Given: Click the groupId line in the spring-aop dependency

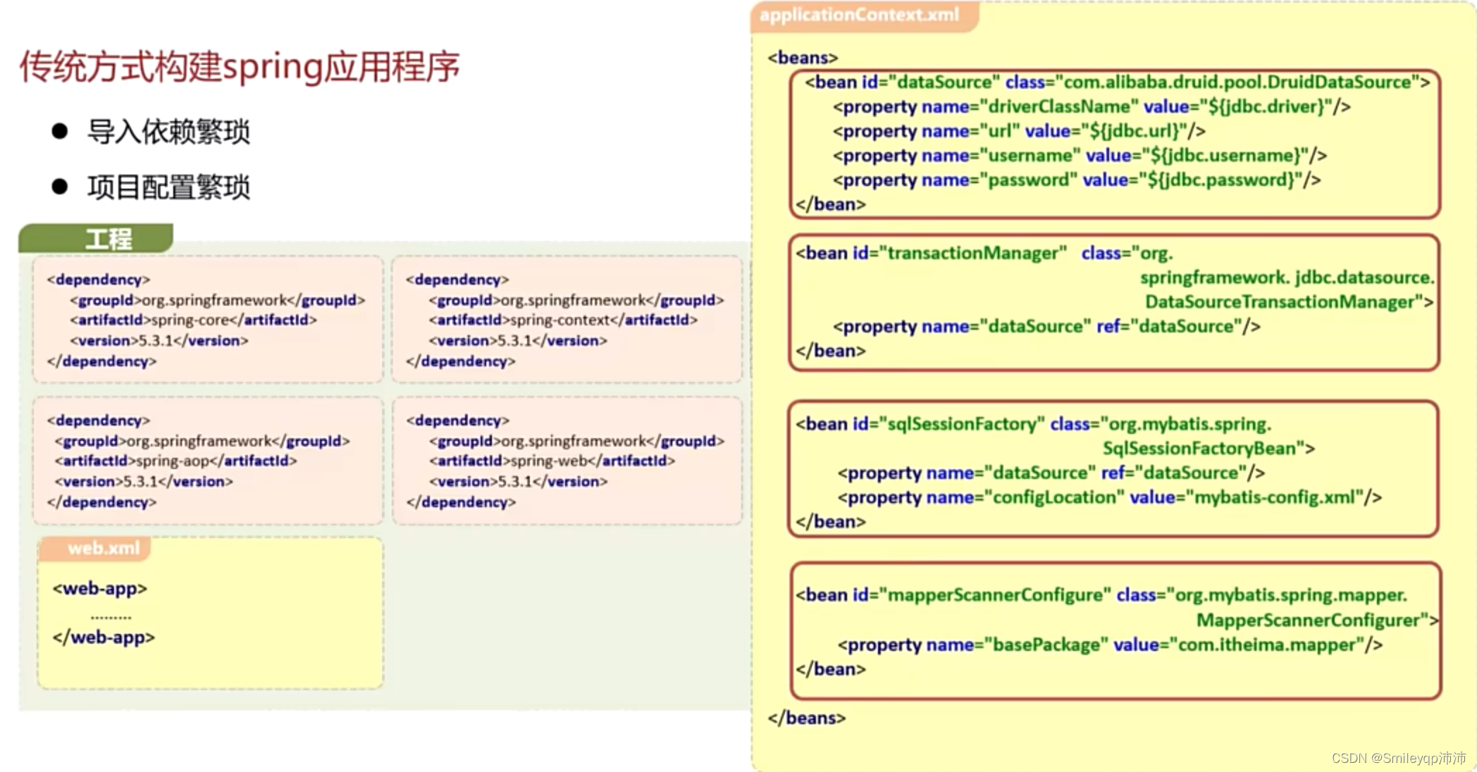Looking at the screenshot, I should [202, 441].
